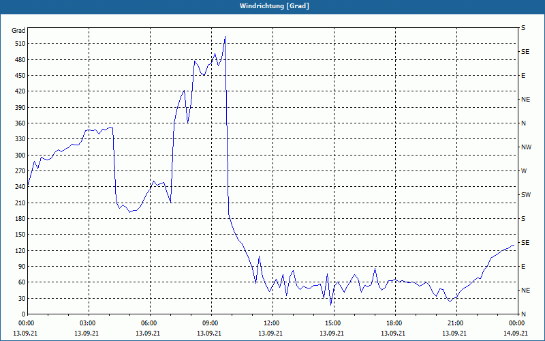Select the S compass label level with 180
This screenshot has height=341, width=545.
coord(523,218)
